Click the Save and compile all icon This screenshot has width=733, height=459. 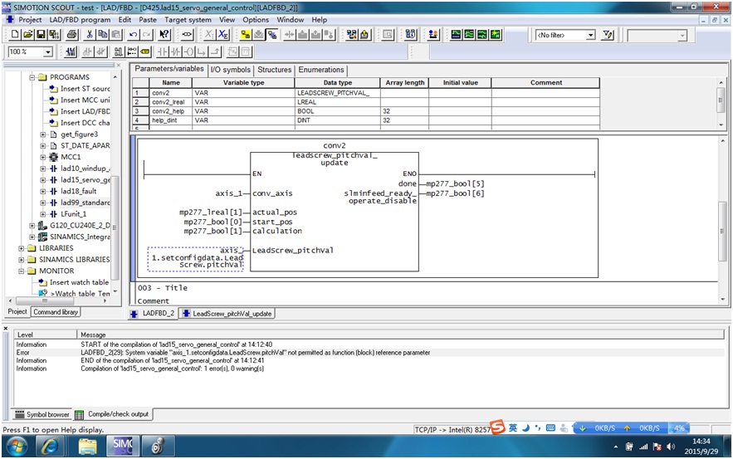pos(54,35)
